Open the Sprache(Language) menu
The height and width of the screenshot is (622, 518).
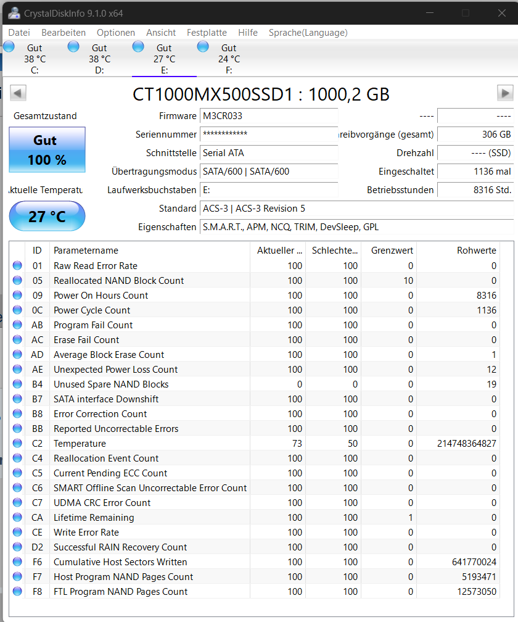308,33
